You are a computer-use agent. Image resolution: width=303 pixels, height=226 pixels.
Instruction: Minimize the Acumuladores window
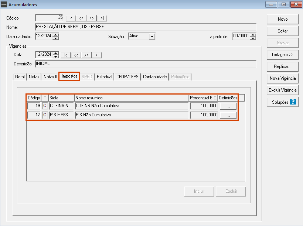[x=271, y=4]
